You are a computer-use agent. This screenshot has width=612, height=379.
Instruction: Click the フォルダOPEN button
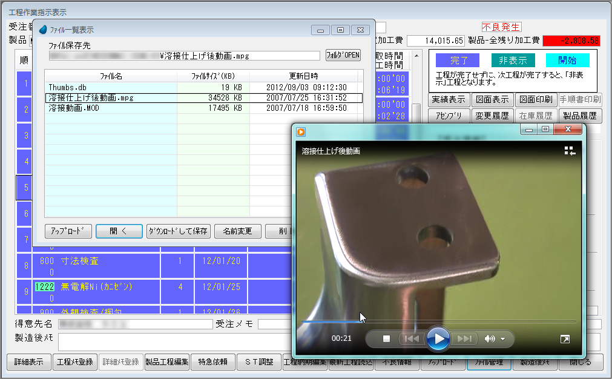tap(343, 55)
